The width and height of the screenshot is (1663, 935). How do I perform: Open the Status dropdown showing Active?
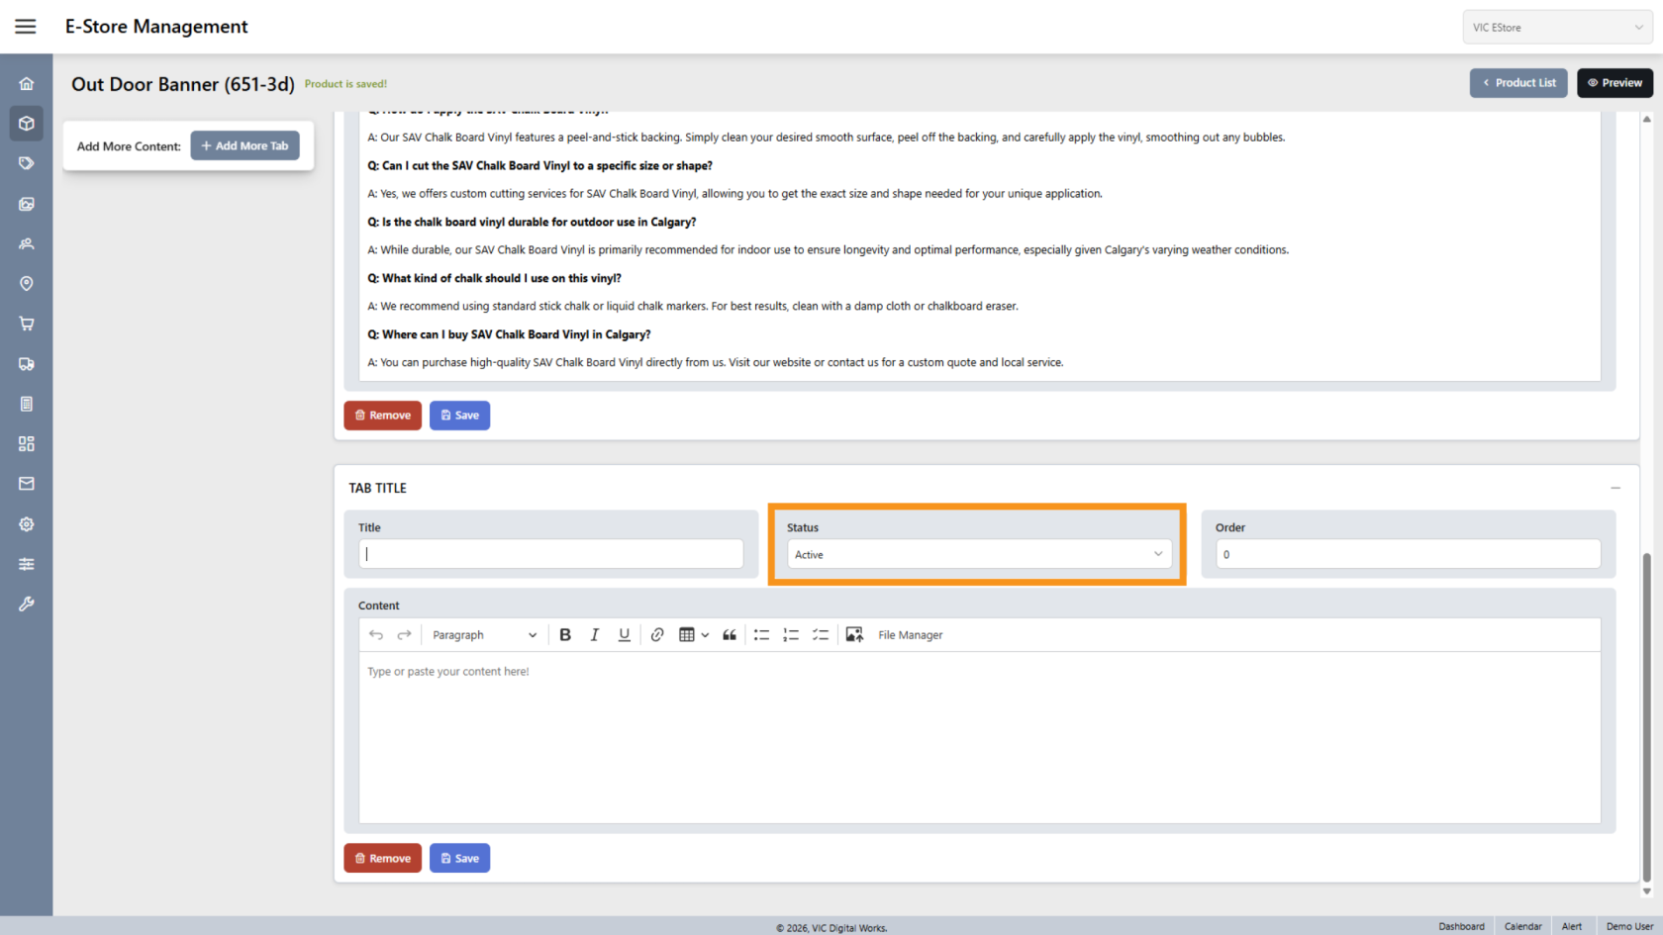(x=978, y=555)
